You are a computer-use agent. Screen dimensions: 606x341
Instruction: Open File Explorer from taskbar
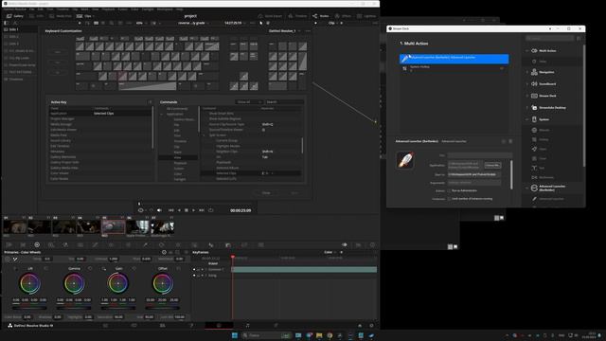(319, 335)
